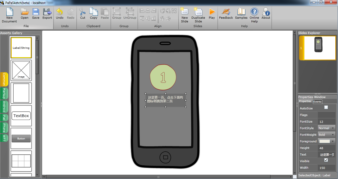Click the Height input field
This screenshot has width=338, height=179.
tap(327, 148)
